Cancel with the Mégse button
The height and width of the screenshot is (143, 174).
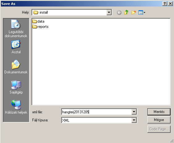coord(159,120)
